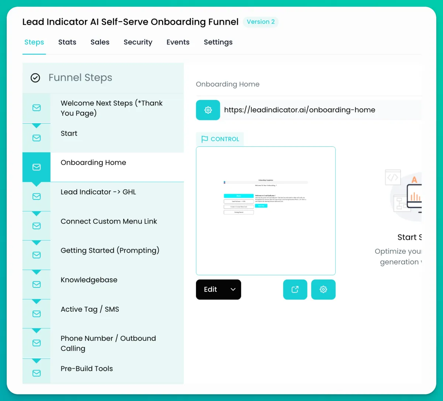The image size is (443, 401).
Task: Select the Knowledgebase step
Action: (103, 284)
